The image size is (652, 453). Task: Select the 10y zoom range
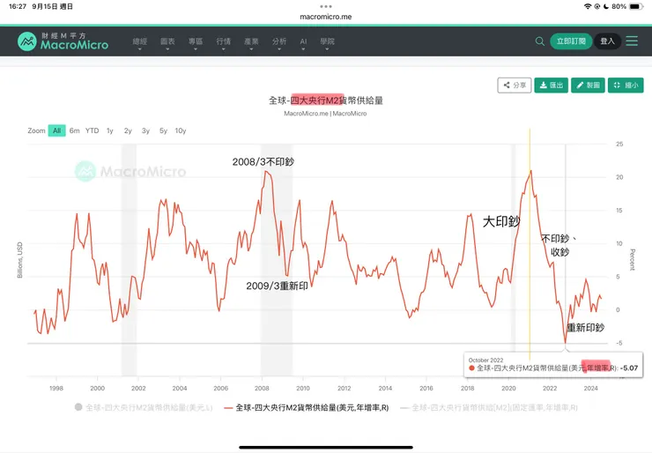[181, 130]
